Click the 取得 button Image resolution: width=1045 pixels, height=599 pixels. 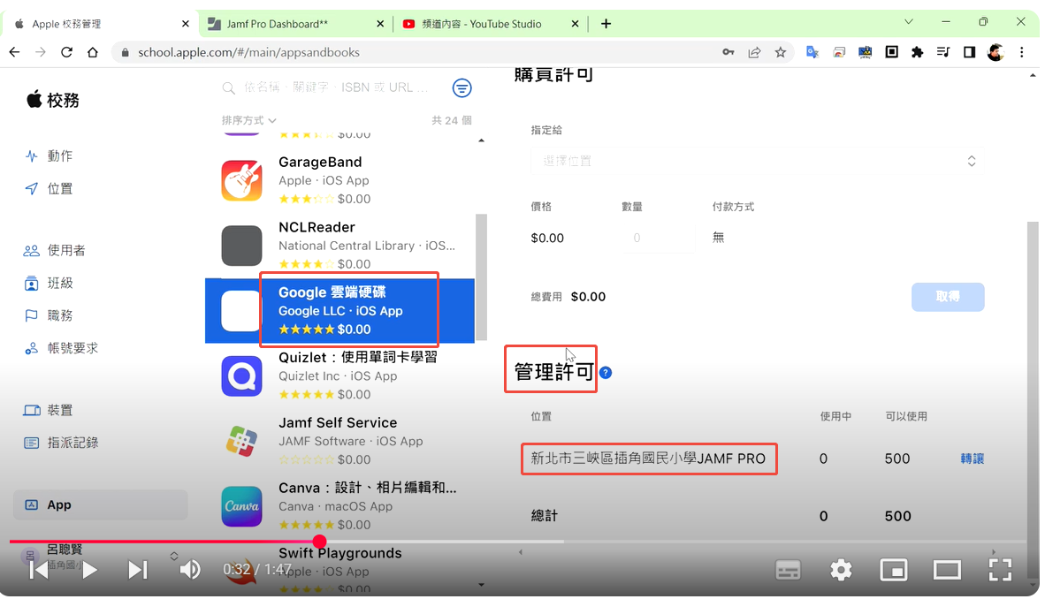coord(947,297)
